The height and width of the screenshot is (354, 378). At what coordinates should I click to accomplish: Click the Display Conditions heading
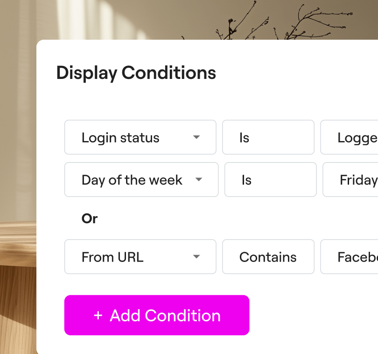pos(136,73)
